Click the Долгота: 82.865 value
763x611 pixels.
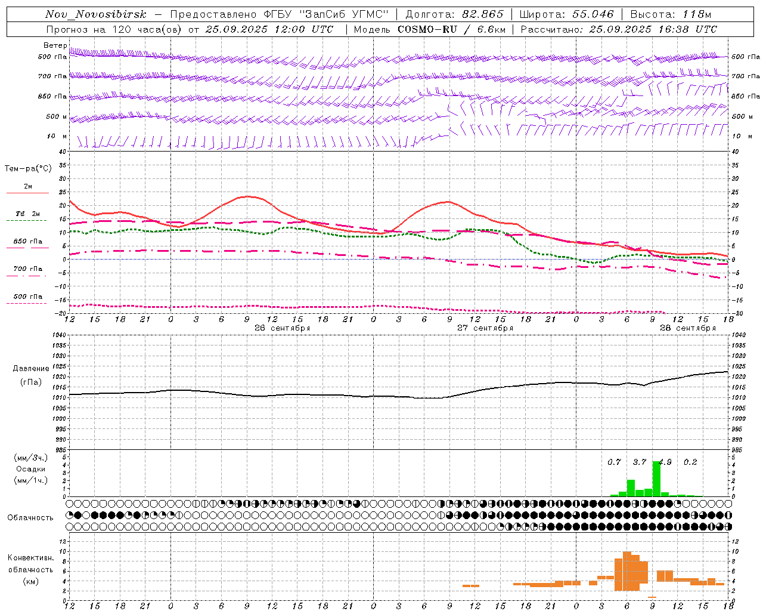pyautogui.click(x=454, y=14)
